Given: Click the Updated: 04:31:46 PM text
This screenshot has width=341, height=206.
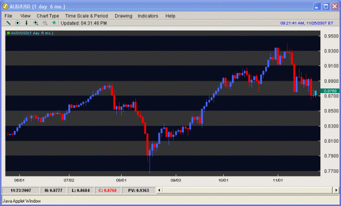Looking at the screenshot, I should [x=83, y=23].
